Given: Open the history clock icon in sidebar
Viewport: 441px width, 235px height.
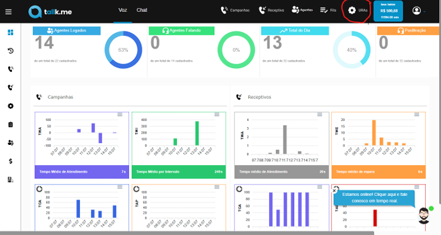Looking at the screenshot, I should tap(11, 51).
